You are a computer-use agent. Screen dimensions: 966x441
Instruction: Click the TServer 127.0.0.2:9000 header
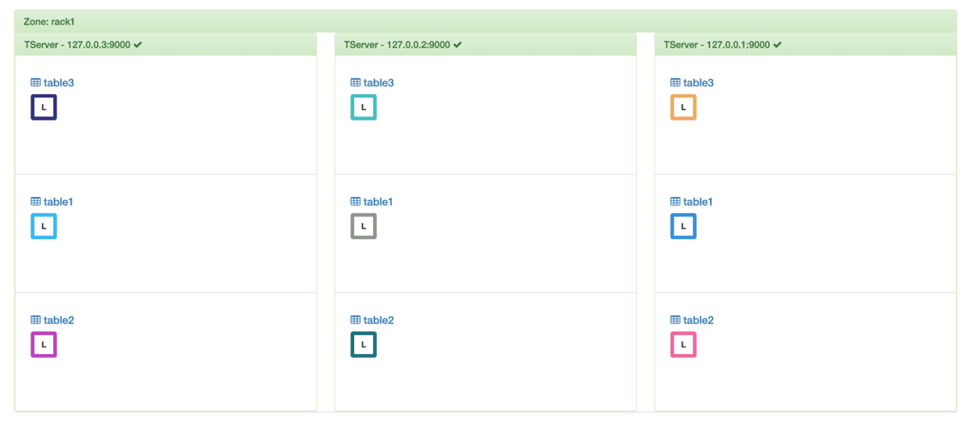coord(397,45)
